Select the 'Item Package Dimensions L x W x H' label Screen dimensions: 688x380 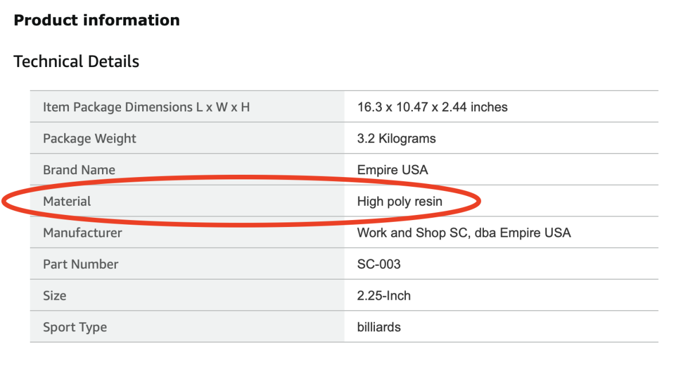coord(146,107)
